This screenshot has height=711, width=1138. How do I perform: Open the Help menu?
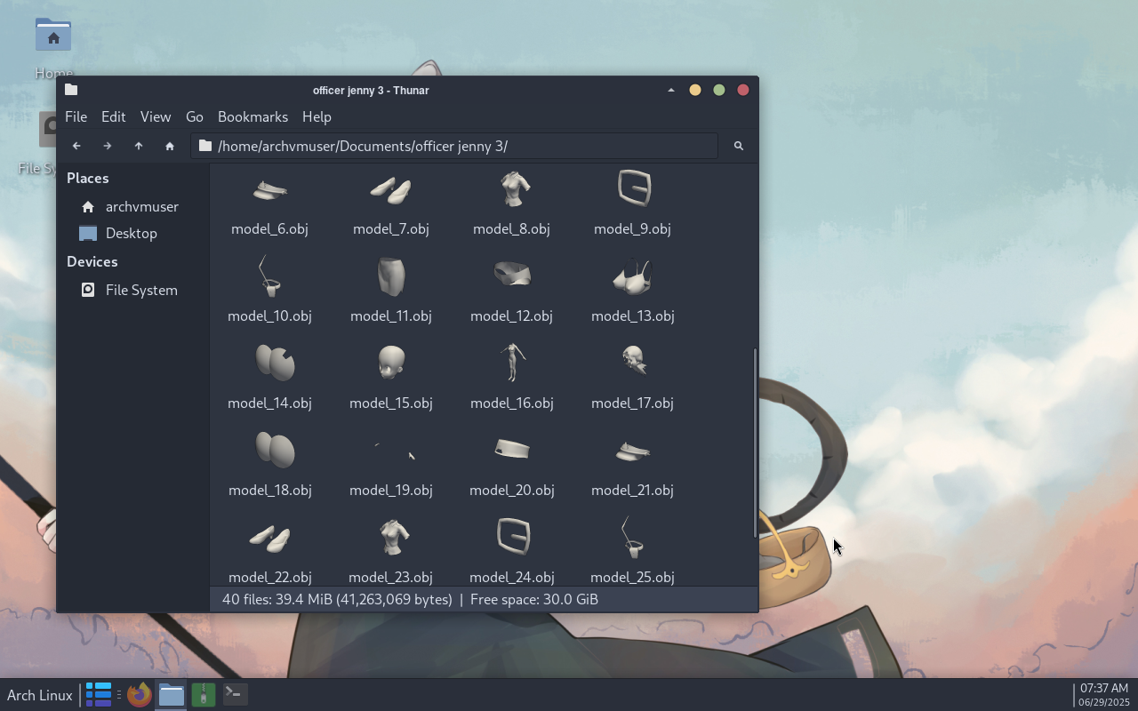317,116
